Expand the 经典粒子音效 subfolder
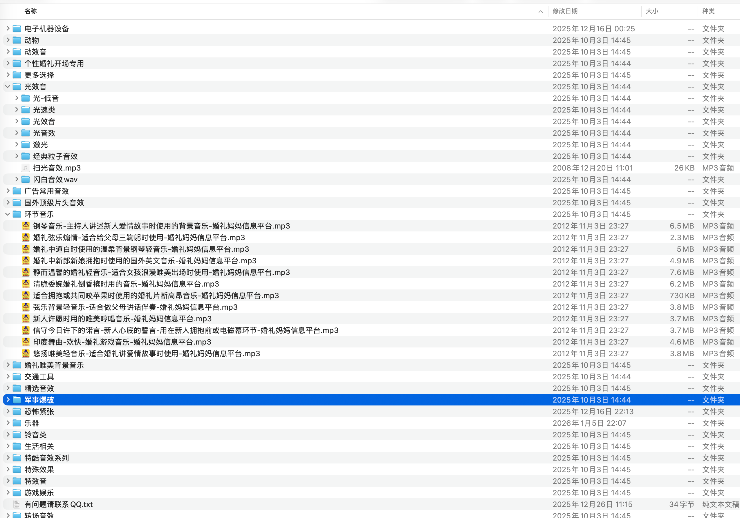This screenshot has width=740, height=518. 17,156
